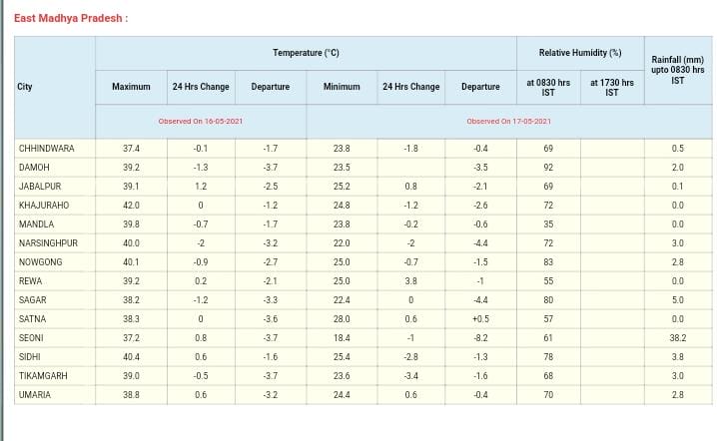The height and width of the screenshot is (441, 717).
Task: Click 'Observed On 17-05-2021' date label
Action: tap(508, 122)
